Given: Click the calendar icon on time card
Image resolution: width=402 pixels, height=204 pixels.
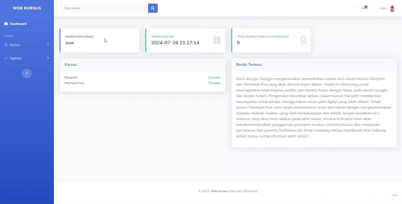Looking at the screenshot, I should [217, 40].
